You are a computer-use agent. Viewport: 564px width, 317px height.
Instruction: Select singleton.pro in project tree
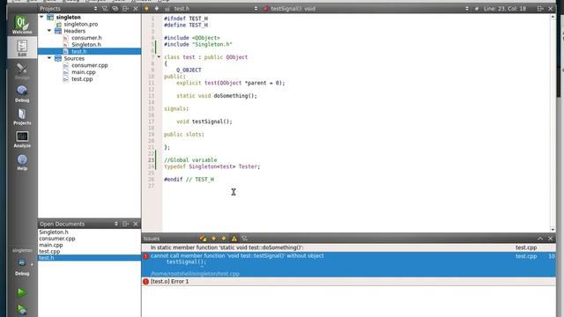pos(80,24)
